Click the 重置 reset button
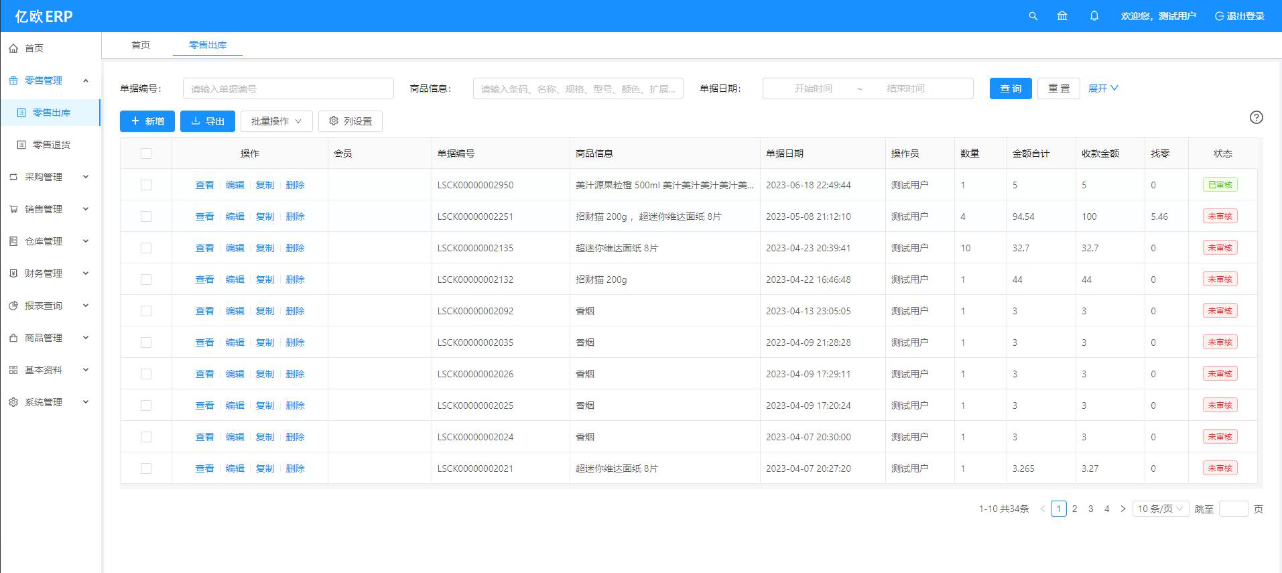The image size is (1282, 573). (x=1059, y=88)
